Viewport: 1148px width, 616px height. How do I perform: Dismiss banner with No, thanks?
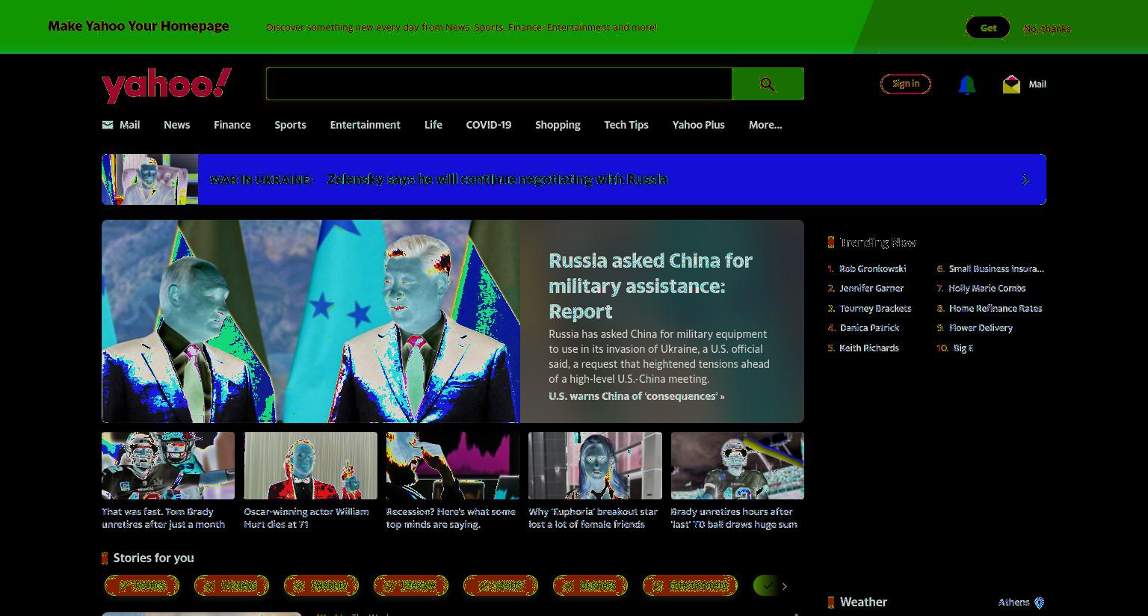(1047, 28)
